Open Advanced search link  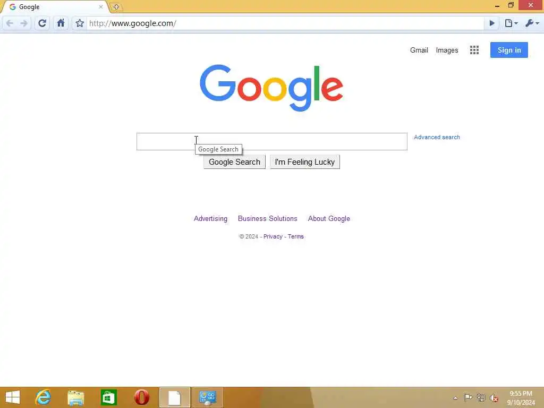pos(437,137)
